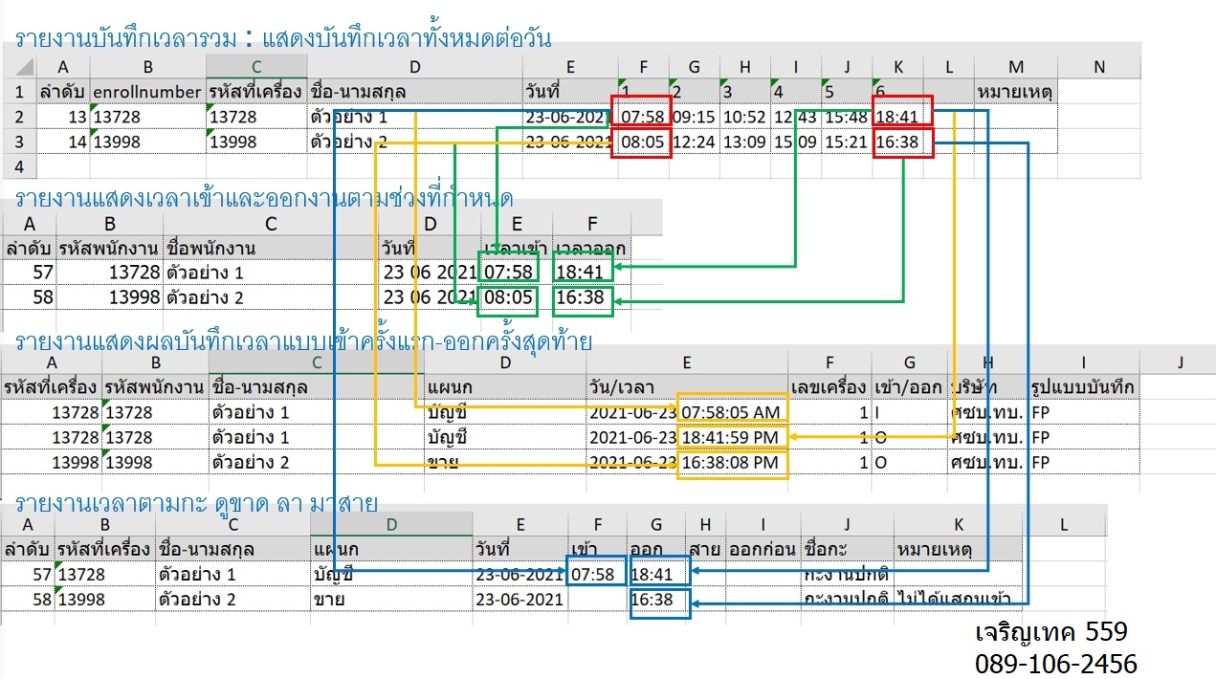Click the select-all corner of the top sheet
The image size is (1216, 679).
pos(24,66)
